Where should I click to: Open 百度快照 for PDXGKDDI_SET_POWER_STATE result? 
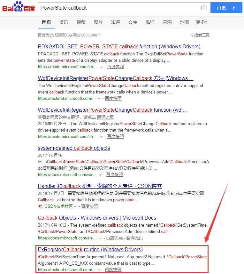click(x=115, y=67)
